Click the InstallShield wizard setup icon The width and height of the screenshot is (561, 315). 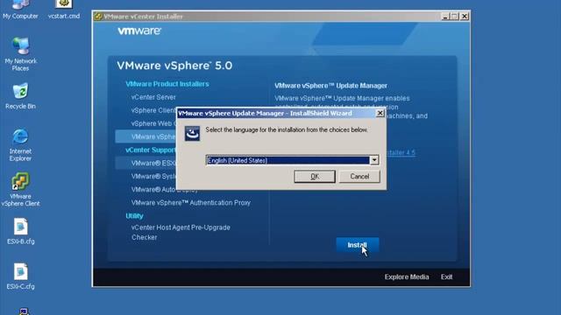192,134
